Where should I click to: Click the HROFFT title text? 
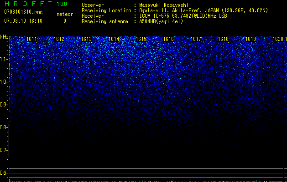click(28, 4)
